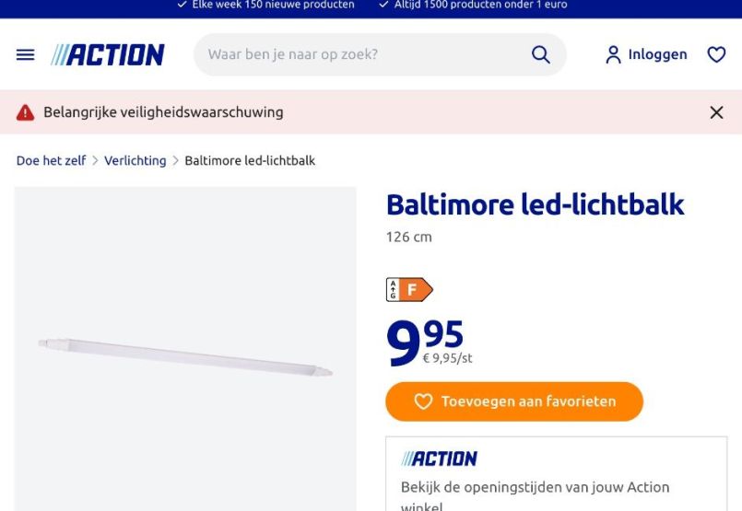
Task: Click the search magnifier icon
Action: (541, 55)
